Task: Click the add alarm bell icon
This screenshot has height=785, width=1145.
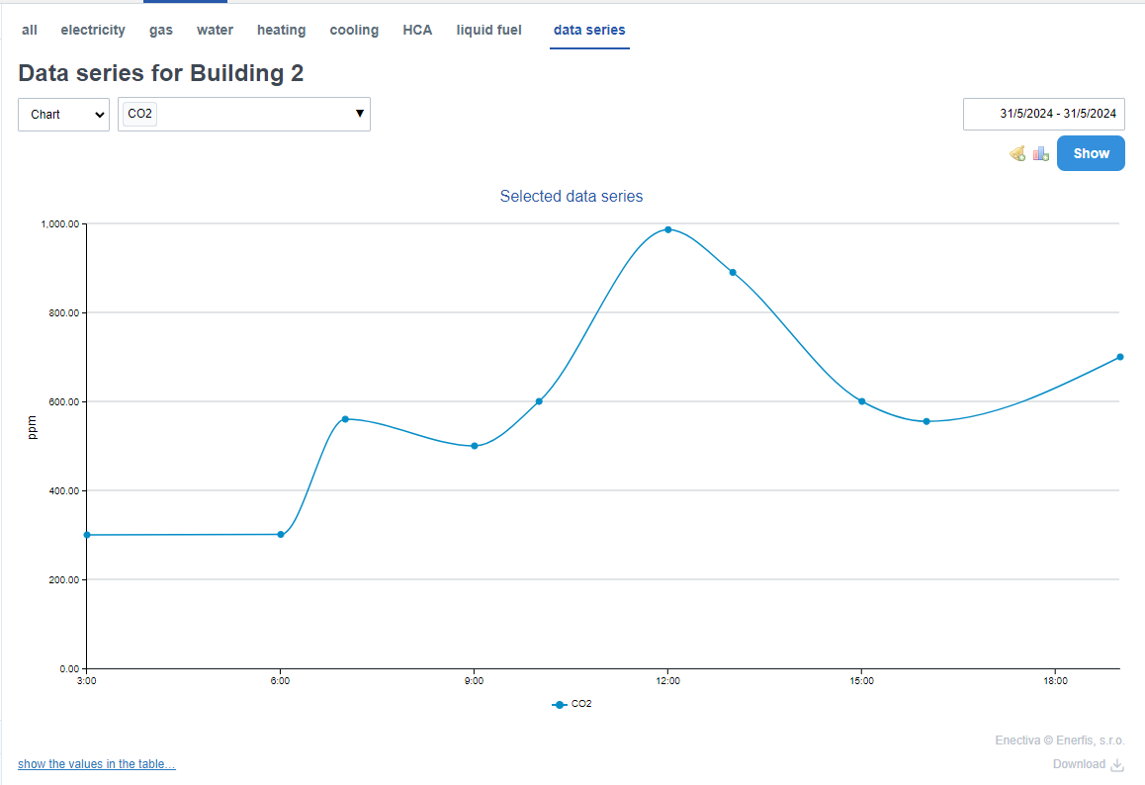Action: [x=1016, y=153]
